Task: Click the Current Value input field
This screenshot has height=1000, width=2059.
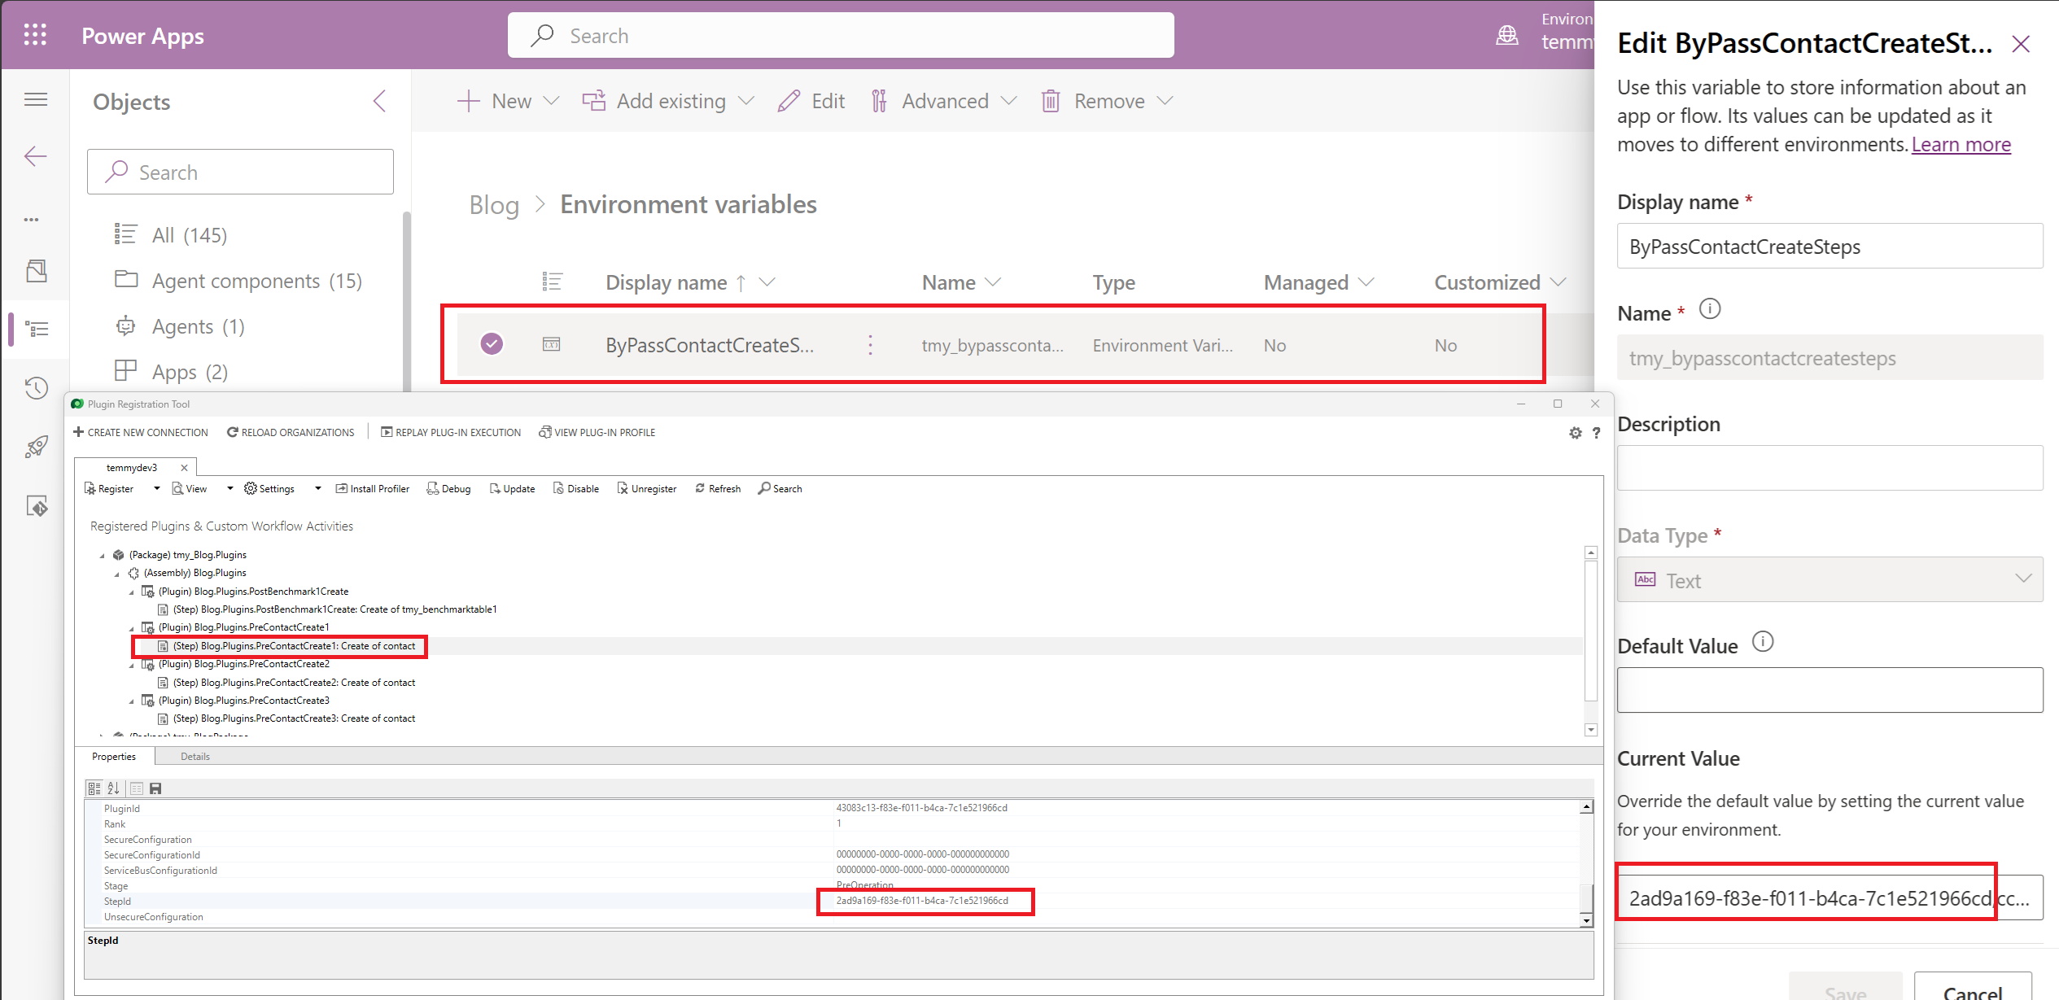Action: [x=1829, y=897]
